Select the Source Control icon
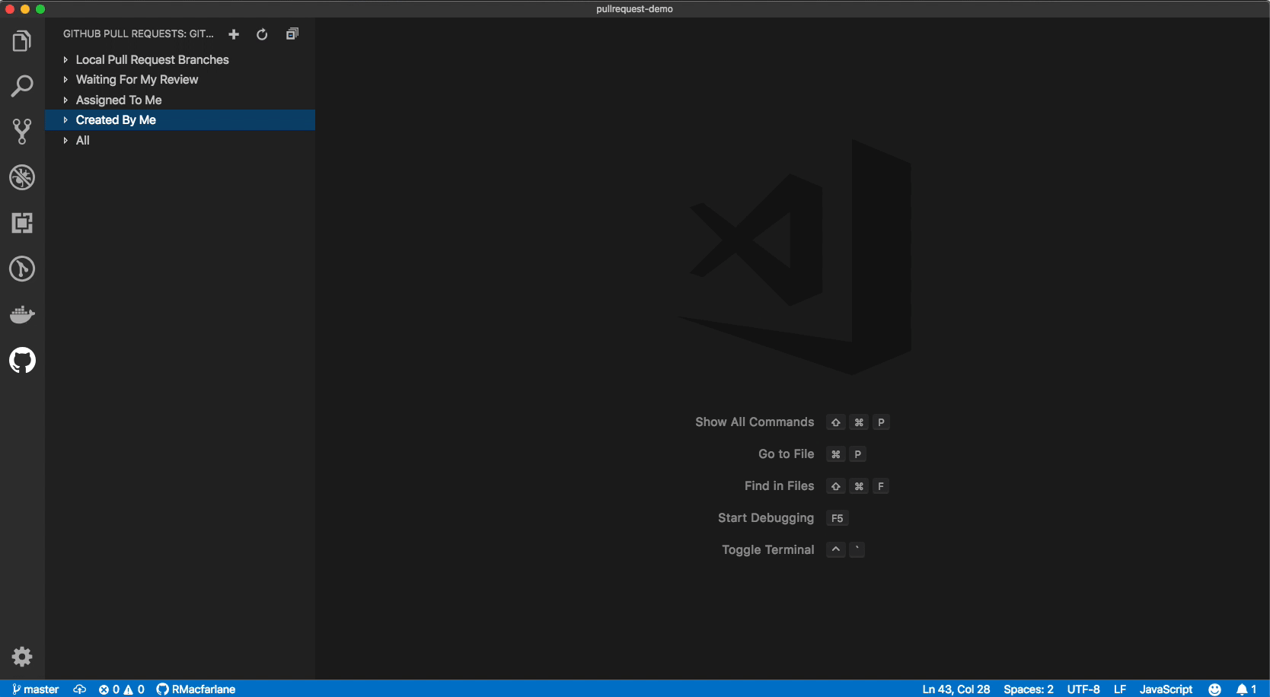 coord(22,131)
